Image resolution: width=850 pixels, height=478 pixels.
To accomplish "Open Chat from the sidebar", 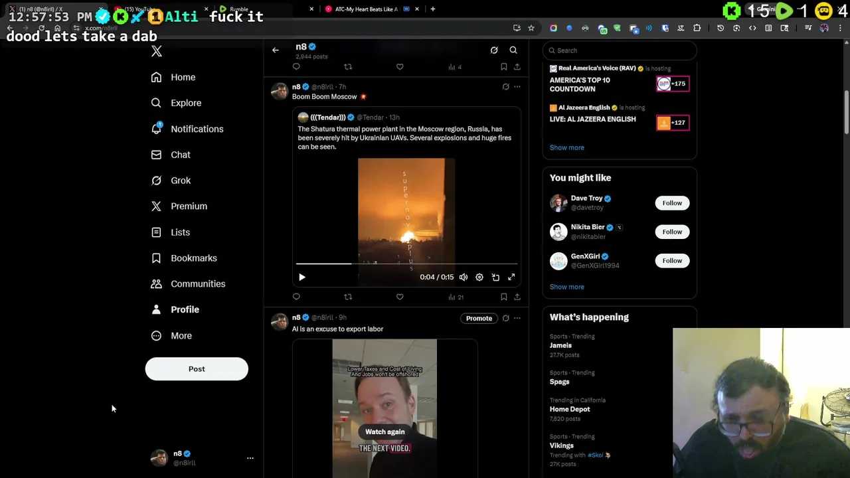I will point(171,155).
